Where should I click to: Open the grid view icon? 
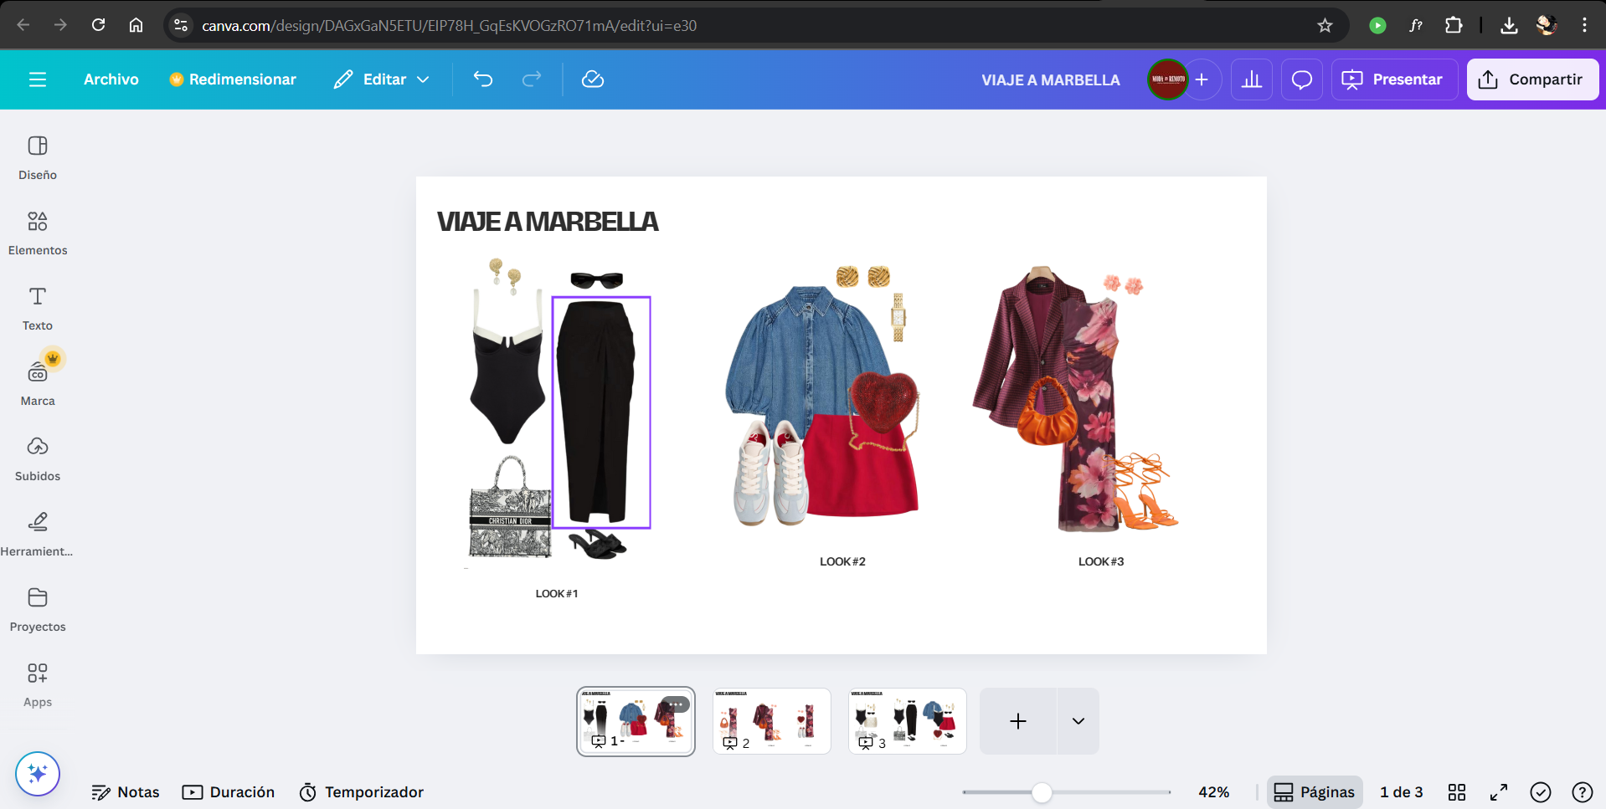coord(1457,792)
